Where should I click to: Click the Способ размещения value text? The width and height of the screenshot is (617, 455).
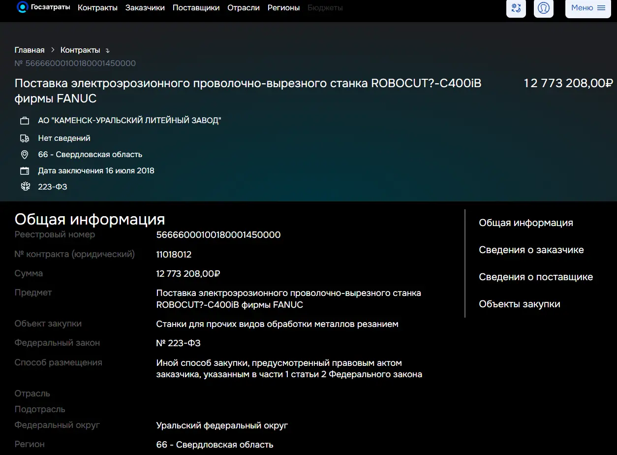click(x=289, y=369)
